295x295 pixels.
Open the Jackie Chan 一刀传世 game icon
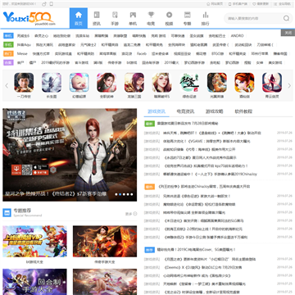[x=24, y=83]
